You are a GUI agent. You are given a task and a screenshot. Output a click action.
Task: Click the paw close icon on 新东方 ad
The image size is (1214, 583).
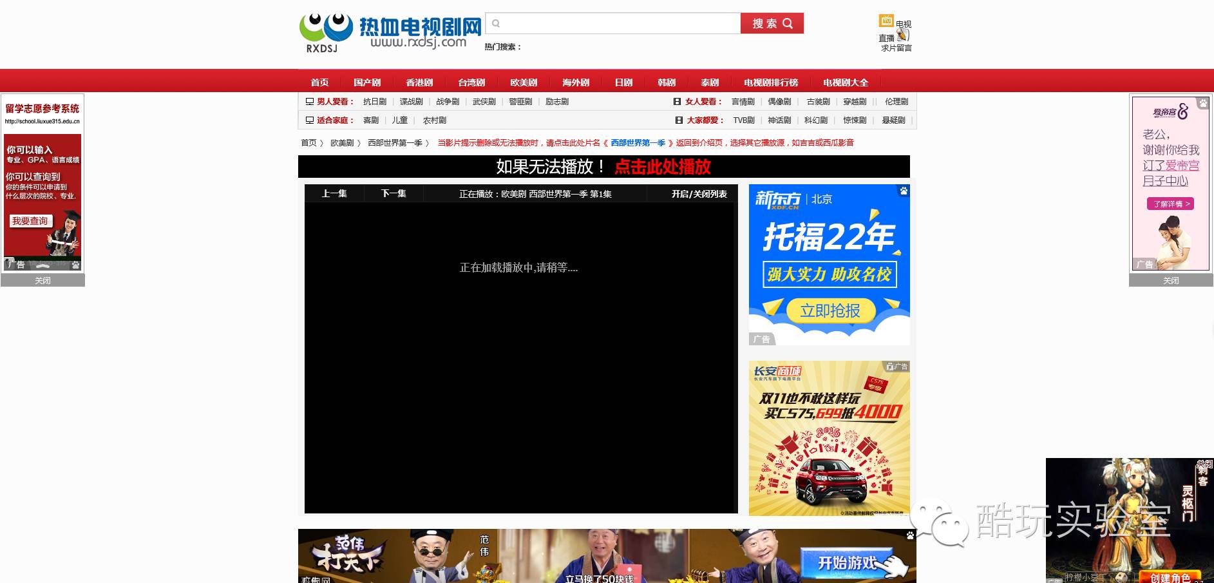[x=904, y=191]
